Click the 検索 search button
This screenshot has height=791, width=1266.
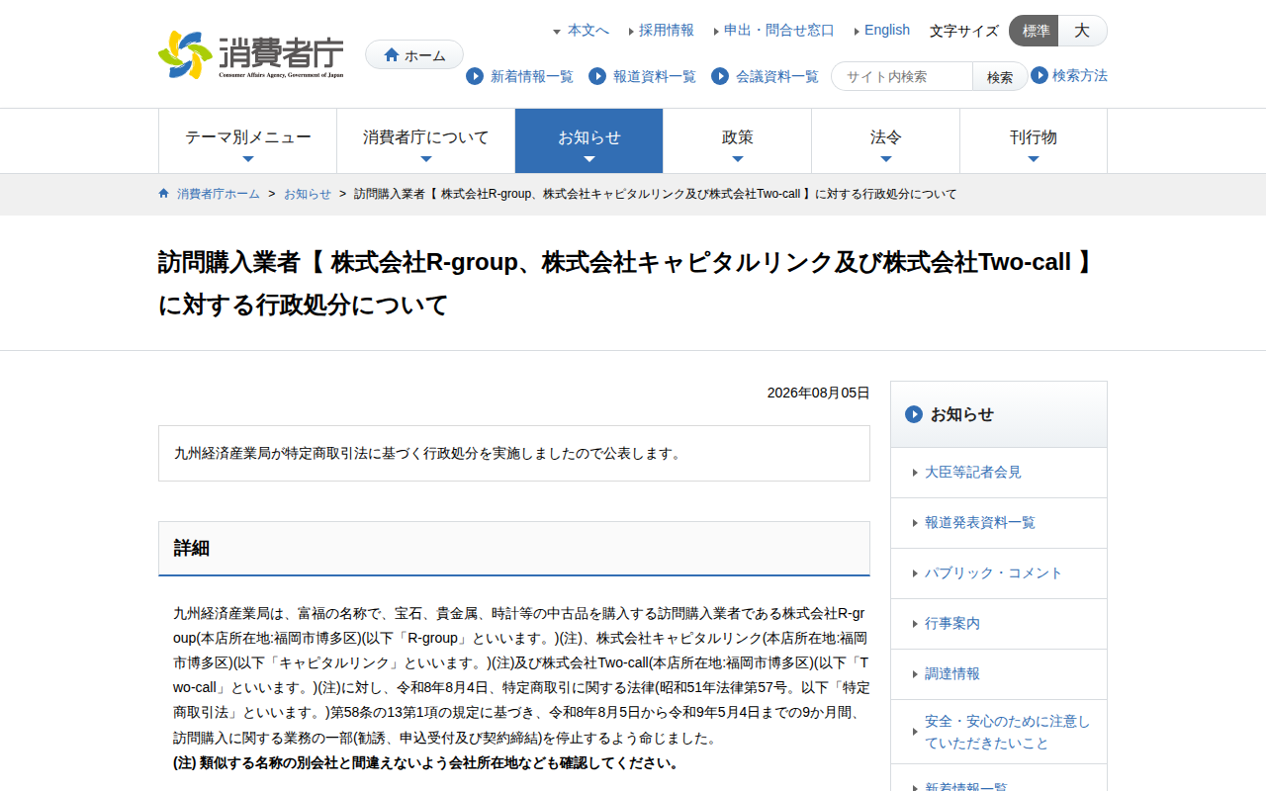[x=1000, y=76]
